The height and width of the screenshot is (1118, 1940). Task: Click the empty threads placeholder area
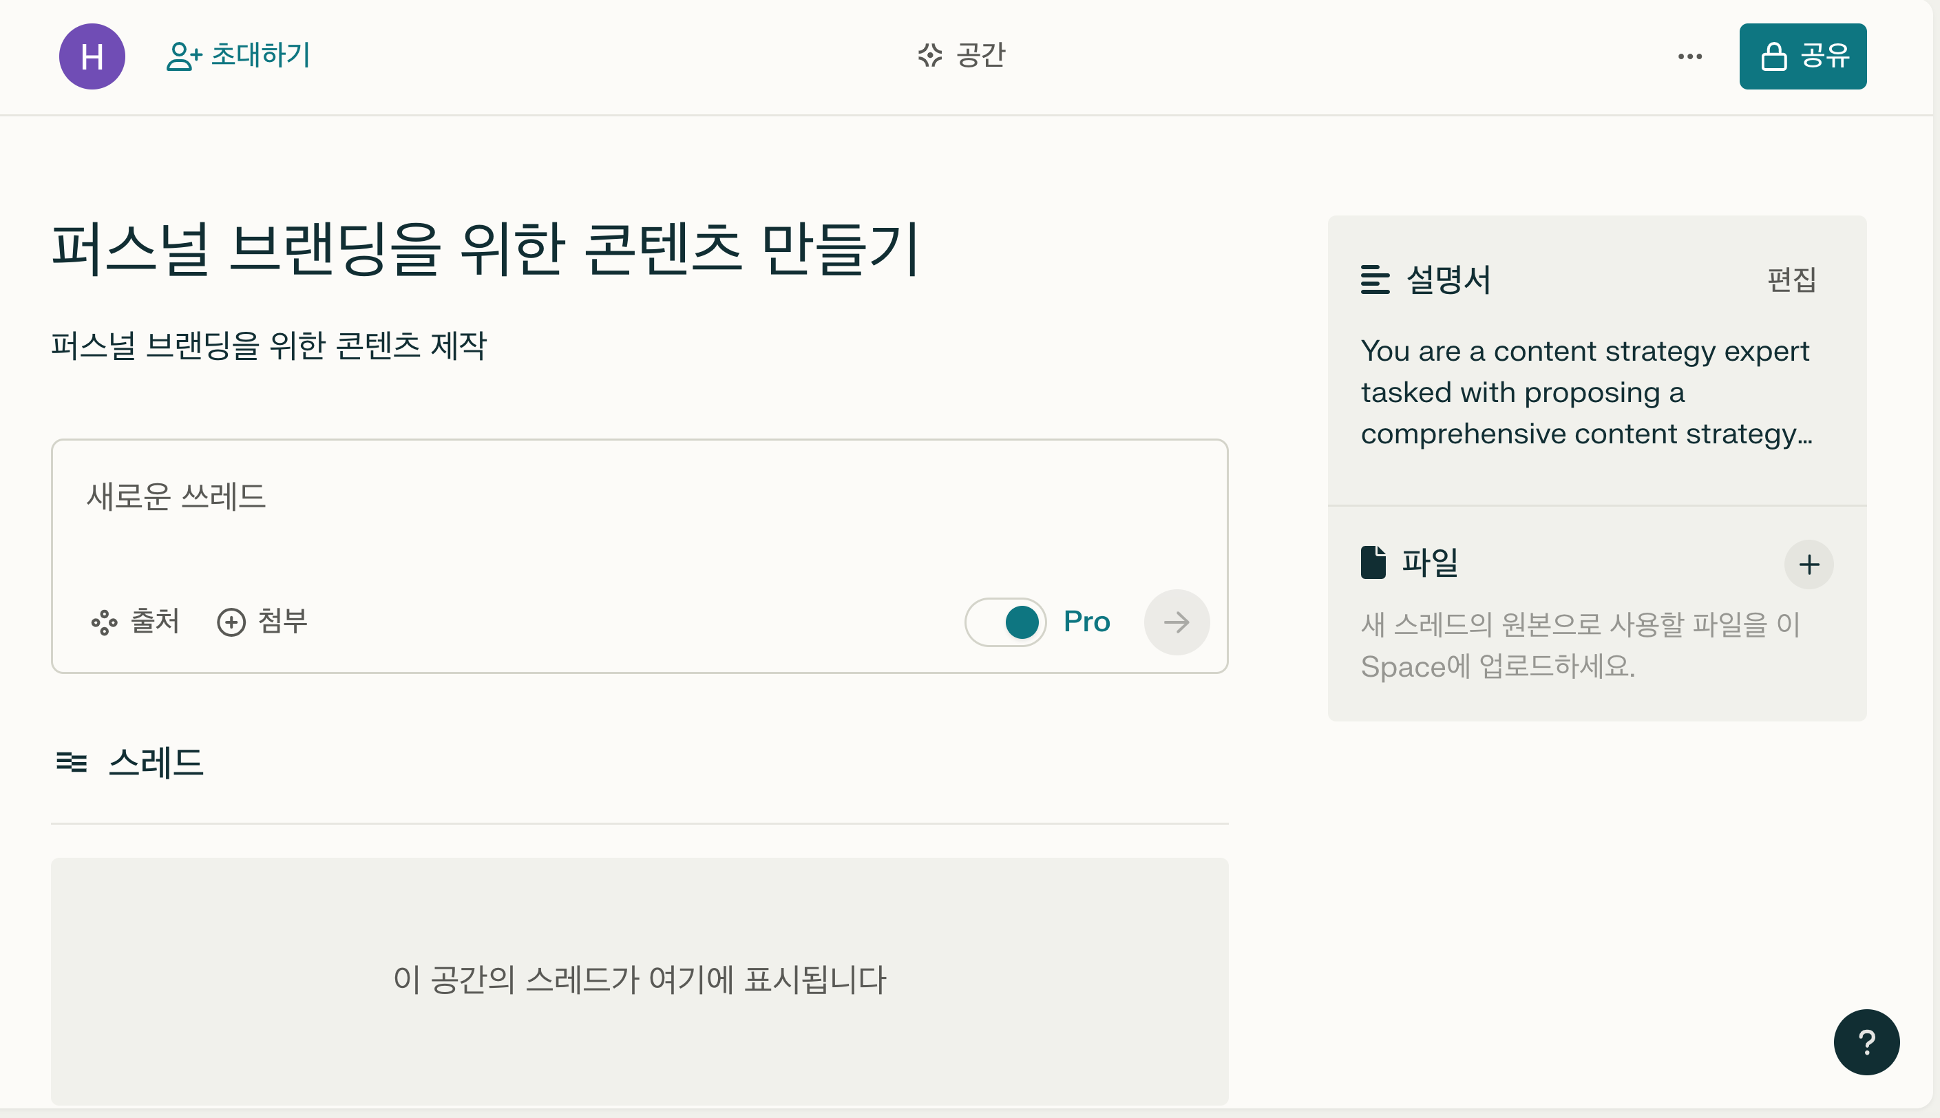point(639,980)
